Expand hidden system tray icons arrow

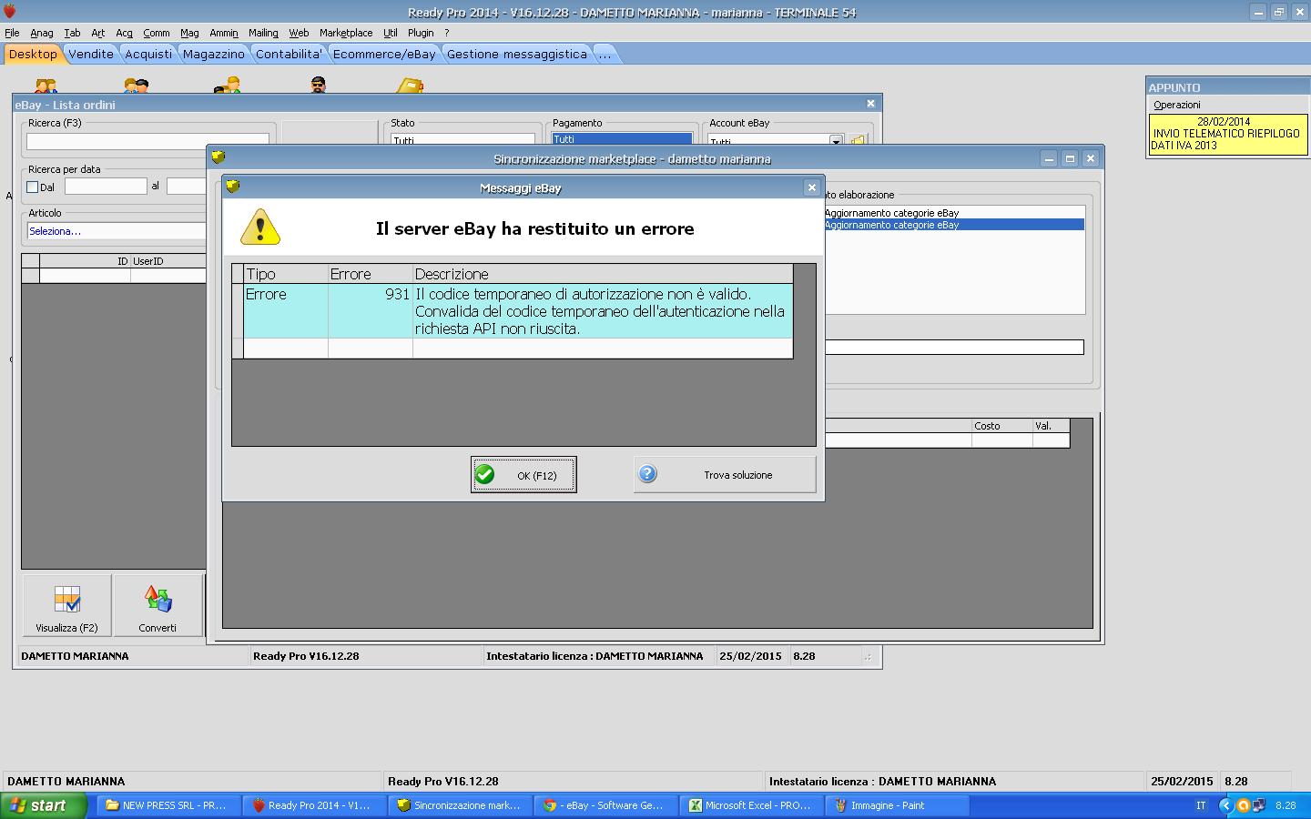(1225, 805)
